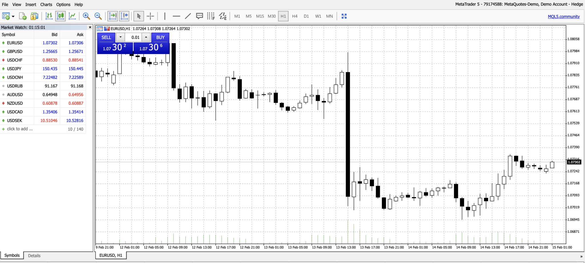Select the trendline drawing tool
585x263 pixels.
click(188, 16)
